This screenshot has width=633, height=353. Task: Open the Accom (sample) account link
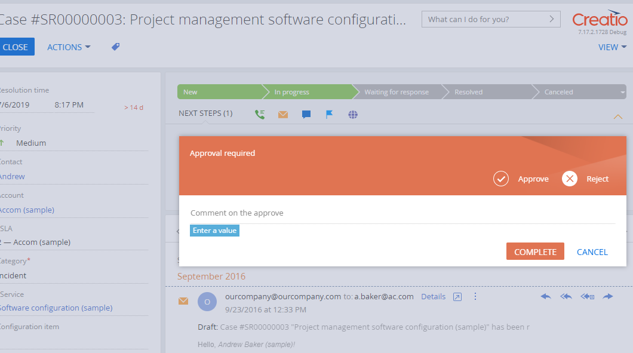[27, 210]
